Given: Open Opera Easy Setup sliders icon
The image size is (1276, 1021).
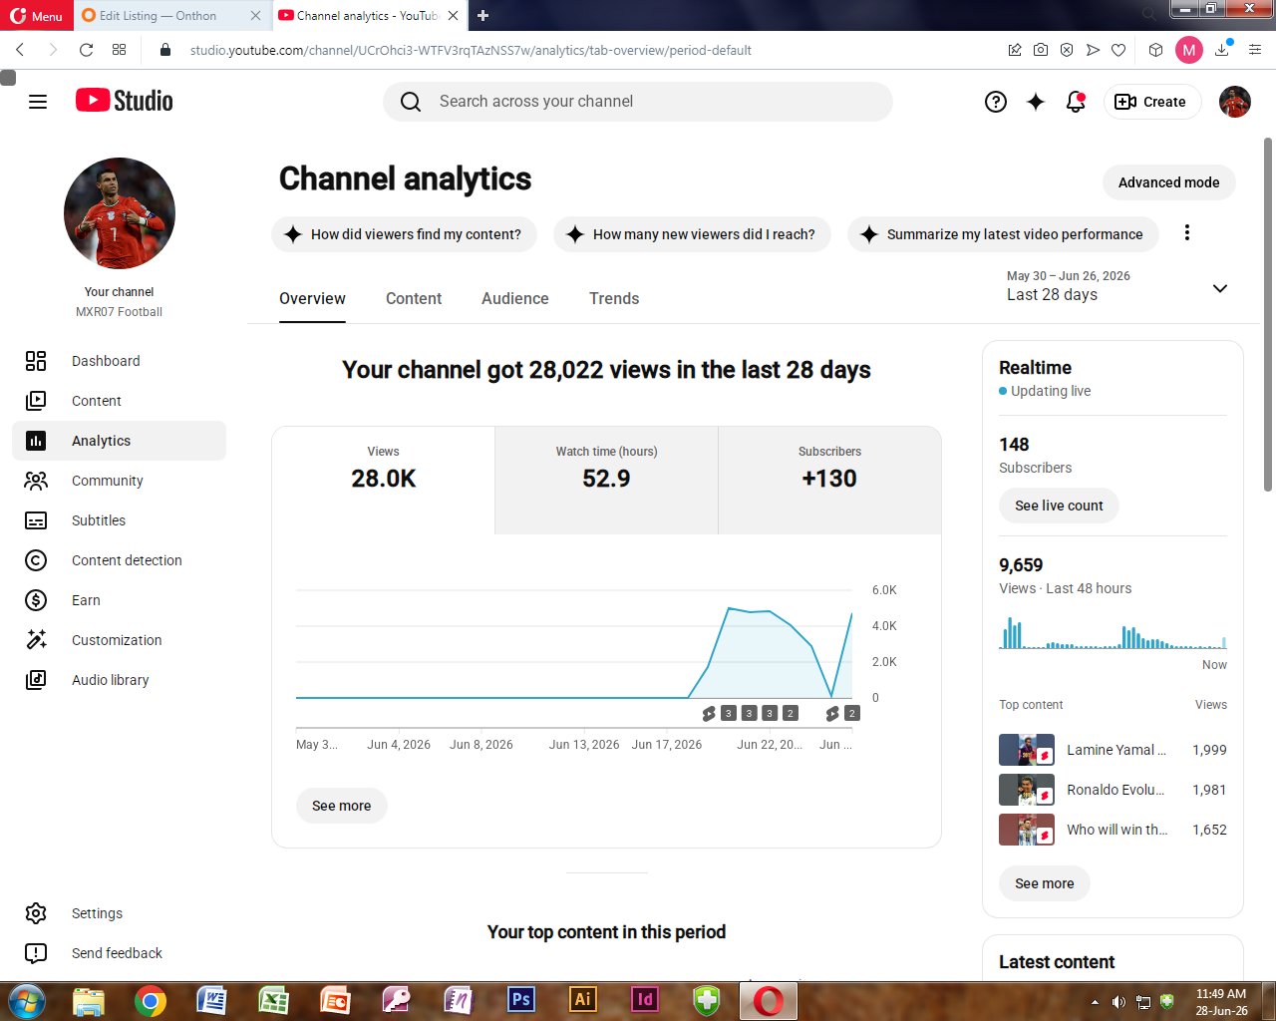Looking at the screenshot, I should click(x=1255, y=50).
